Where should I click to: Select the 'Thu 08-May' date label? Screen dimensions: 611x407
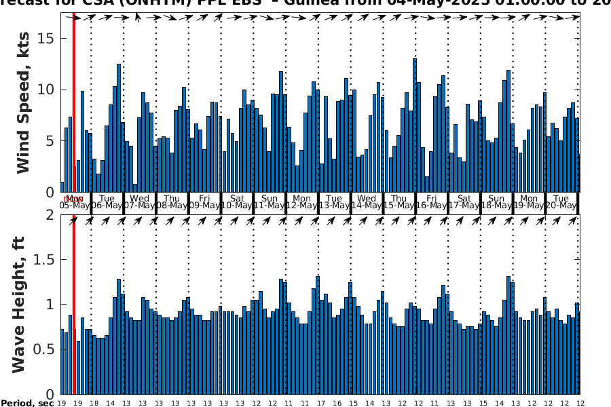pos(172,201)
